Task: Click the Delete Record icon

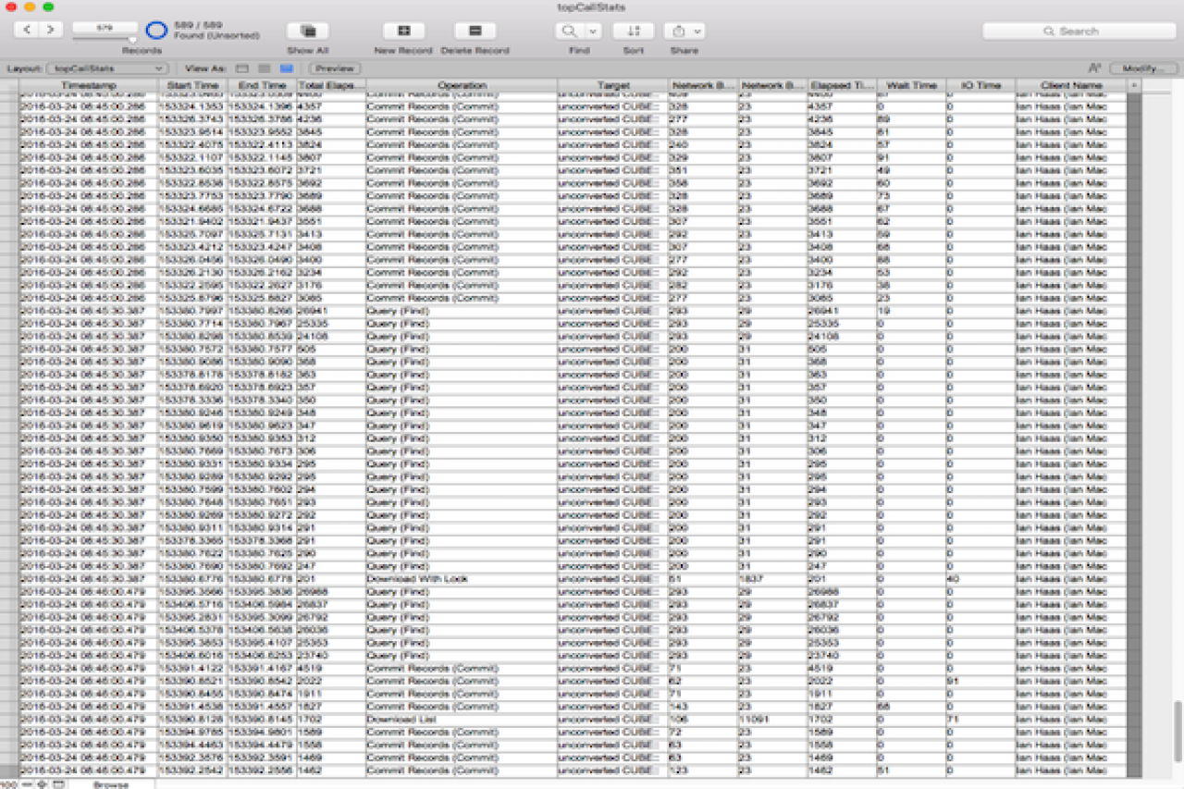Action: [475, 31]
